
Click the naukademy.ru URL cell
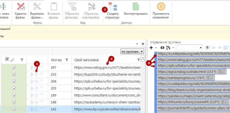click(x=106, y=102)
